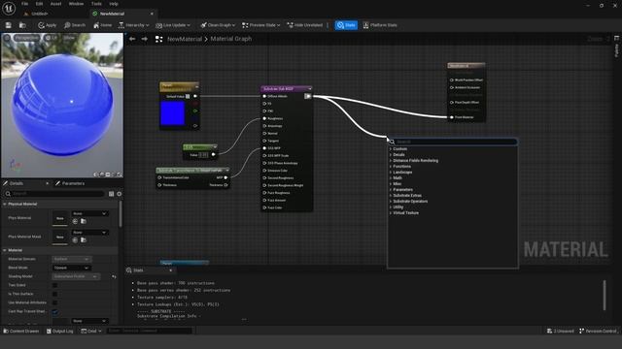The width and height of the screenshot is (622, 349).
Task: Toggle the highlighted Stats button
Action: [x=346, y=25]
